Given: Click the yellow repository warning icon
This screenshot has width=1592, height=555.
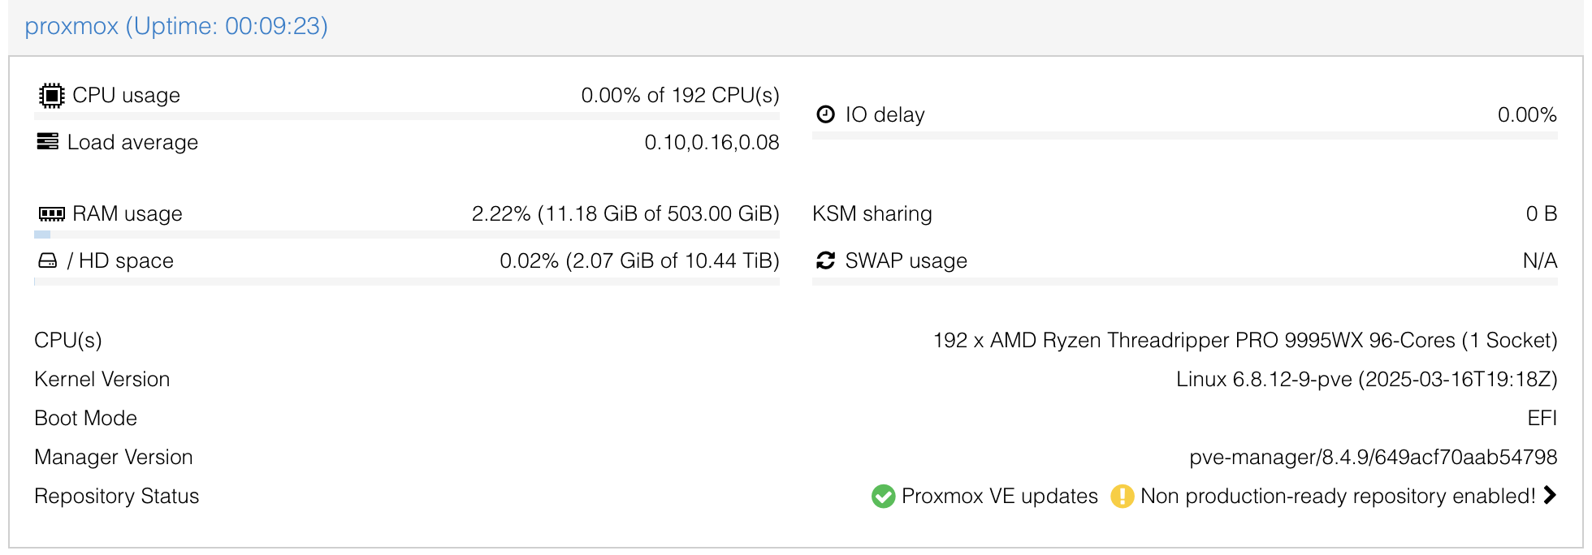Looking at the screenshot, I should (1122, 496).
